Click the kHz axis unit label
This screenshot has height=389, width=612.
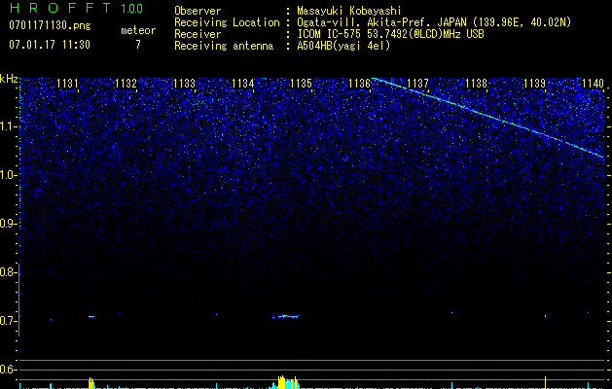(x=9, y=79)
